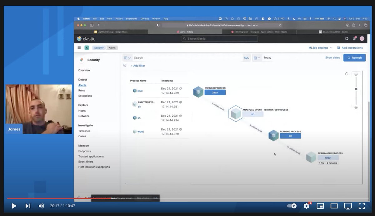The image size is (375, 216).
Task: Open the newsfeed notifications icon
Action: [354, 39]
